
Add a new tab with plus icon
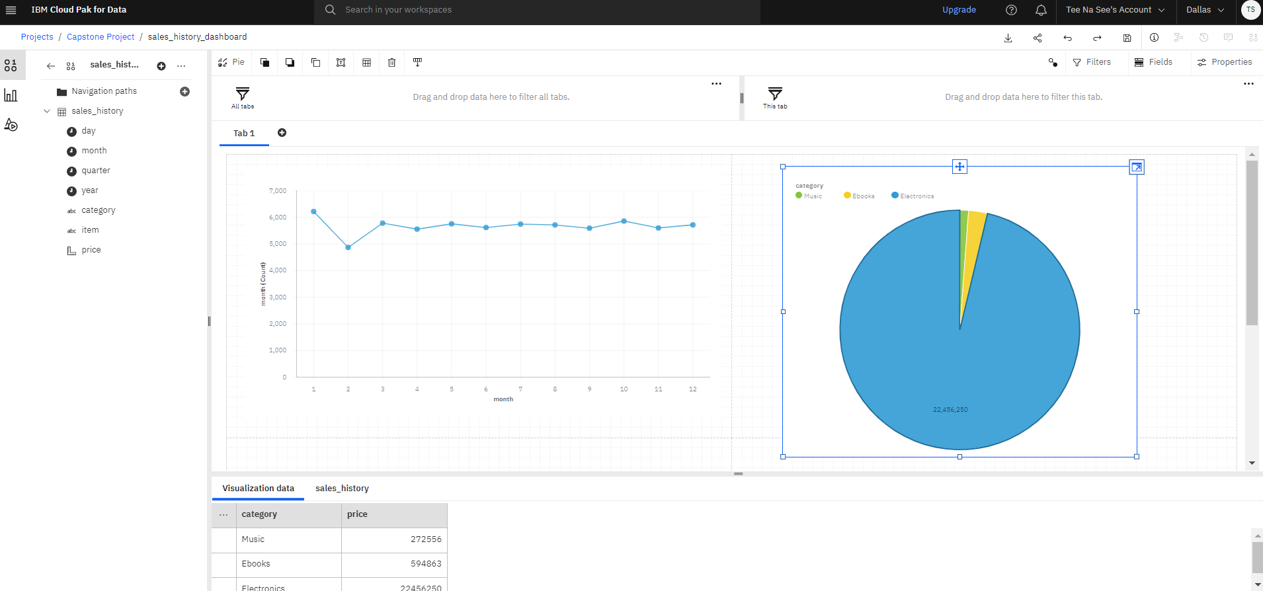[x=282, y=133]
